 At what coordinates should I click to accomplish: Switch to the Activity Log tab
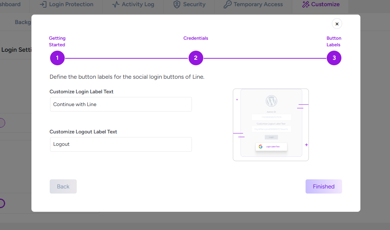pyautogui.click(x=138, y=5)
